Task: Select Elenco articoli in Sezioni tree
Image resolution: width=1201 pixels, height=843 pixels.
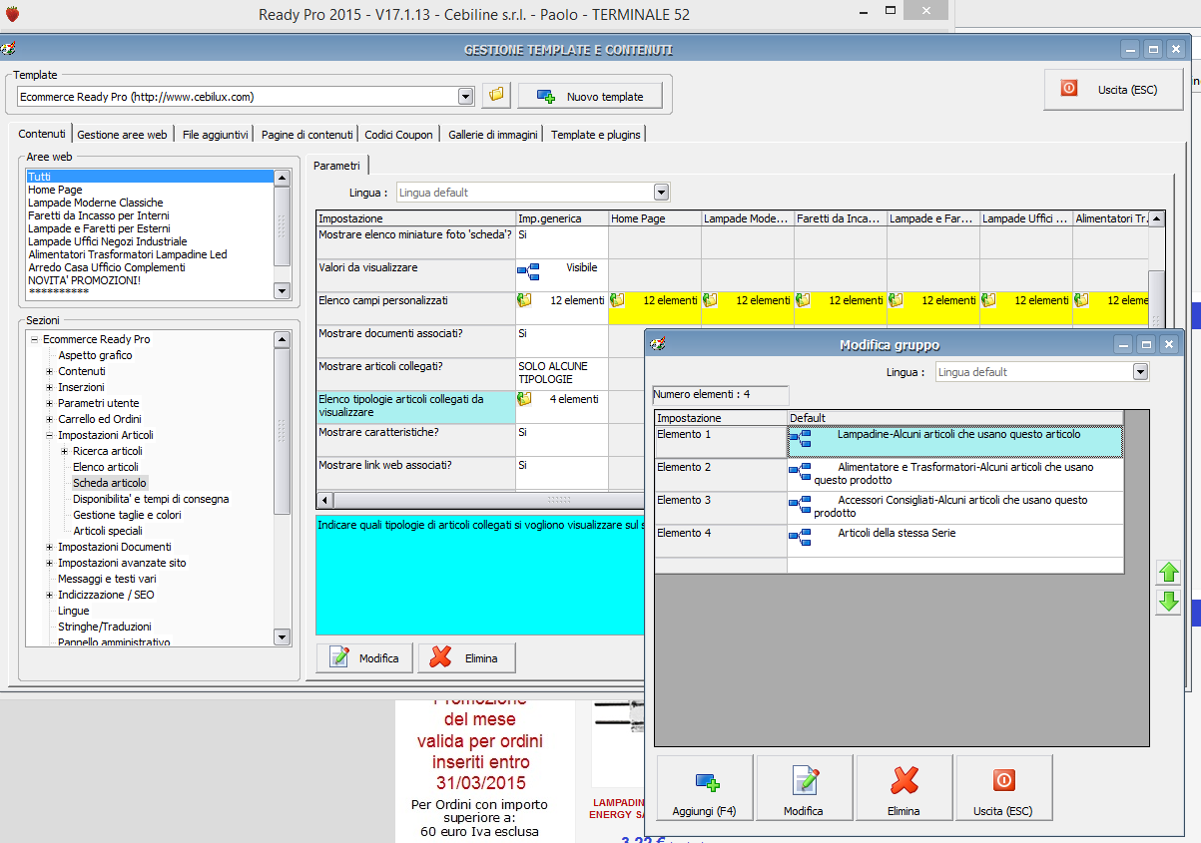Action: point(105,467)
